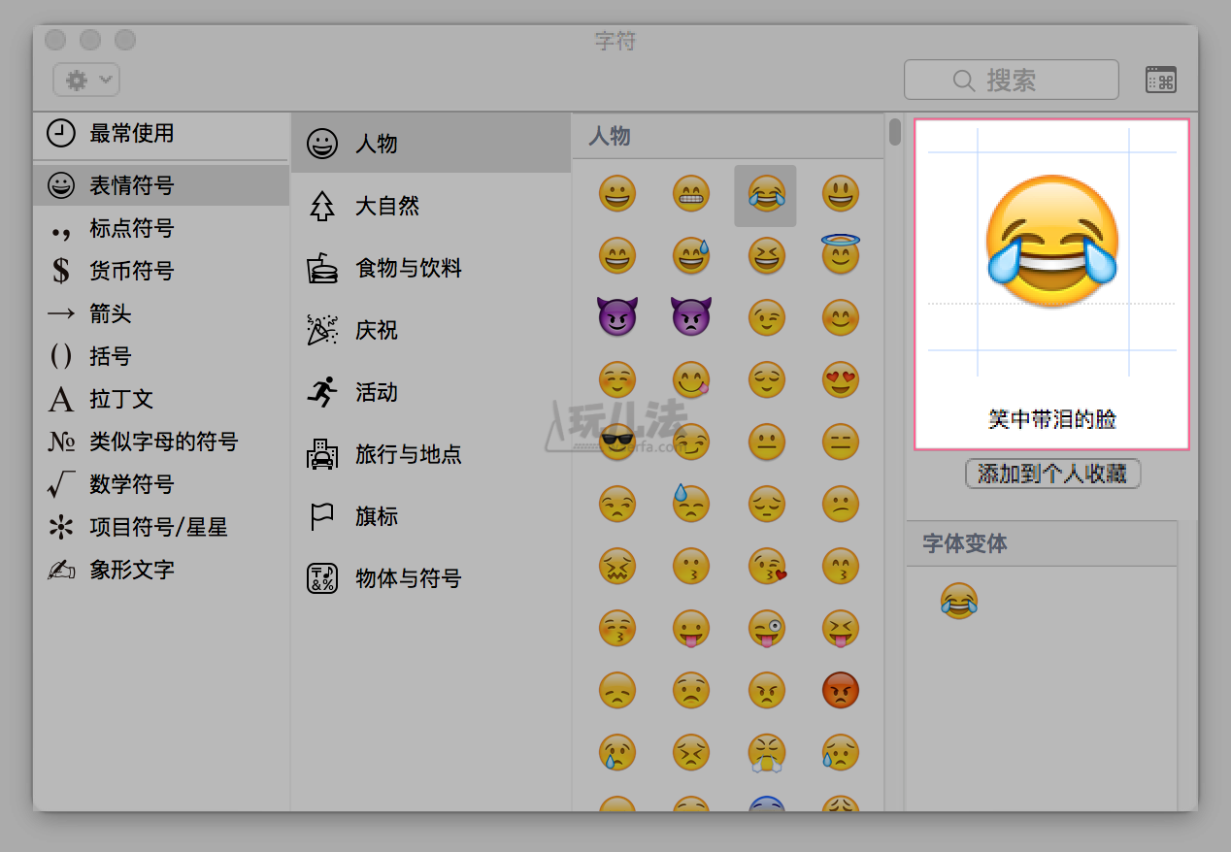
Task: Pick the confounded scrunched face emoji
Action: (x=617, y=567)
